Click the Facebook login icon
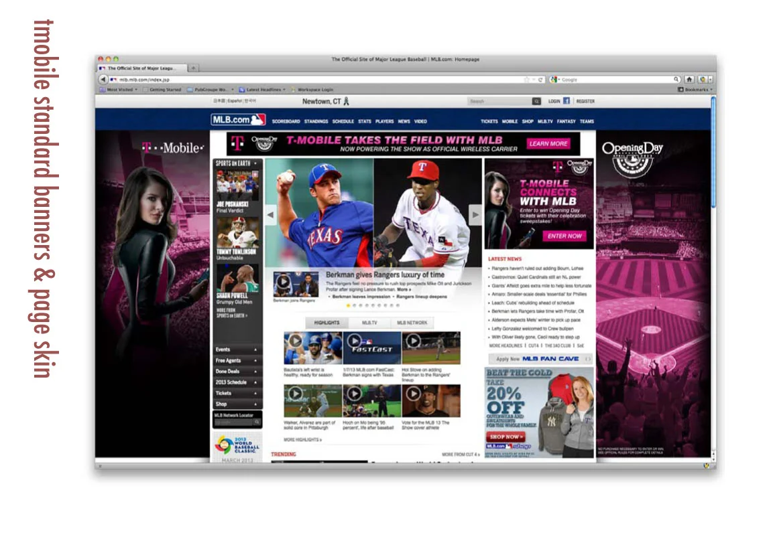 (x=567, y=100)
